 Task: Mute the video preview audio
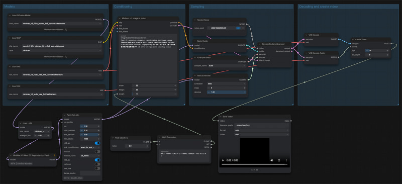pos(271,160)
